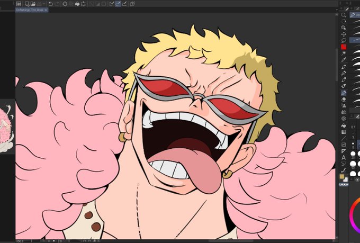Select the Auto select magic wand tool

pos(344,53)
